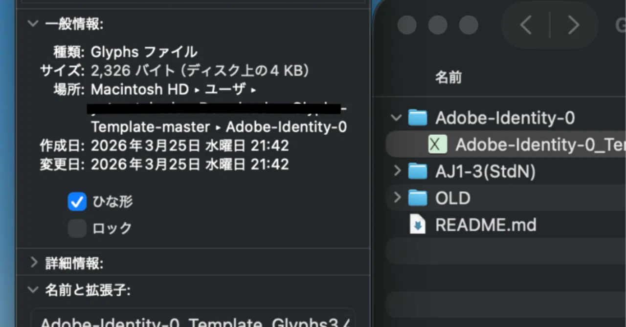Expand the OLD folder
Viewport: 626px width, 327px height.
[x=397, y=198]
